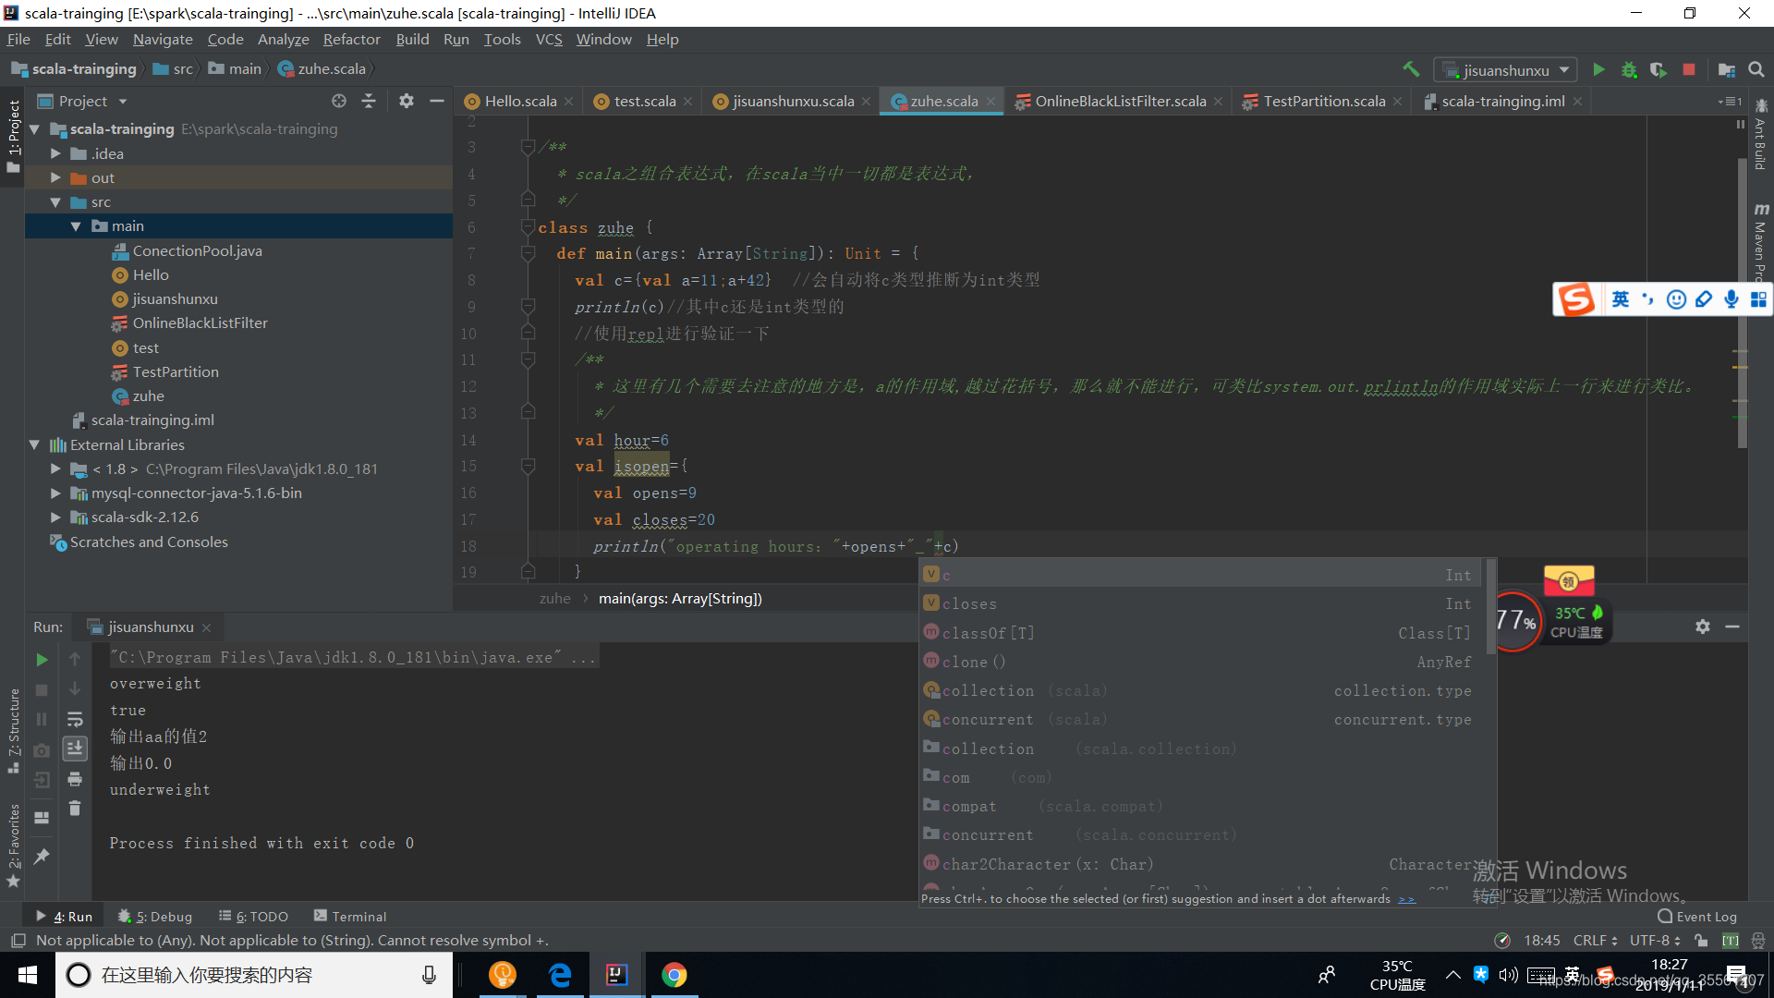Click the Build Project hammer icon
The height and width of the screenshot is (998, 1774).
click(x=1411, y=69)
